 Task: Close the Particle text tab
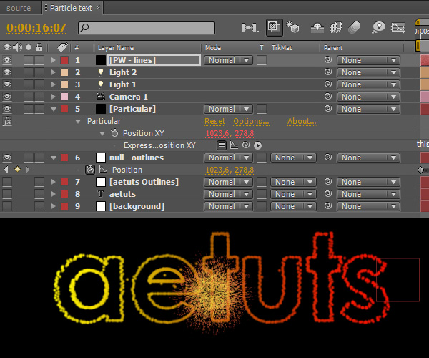[98, 8]
